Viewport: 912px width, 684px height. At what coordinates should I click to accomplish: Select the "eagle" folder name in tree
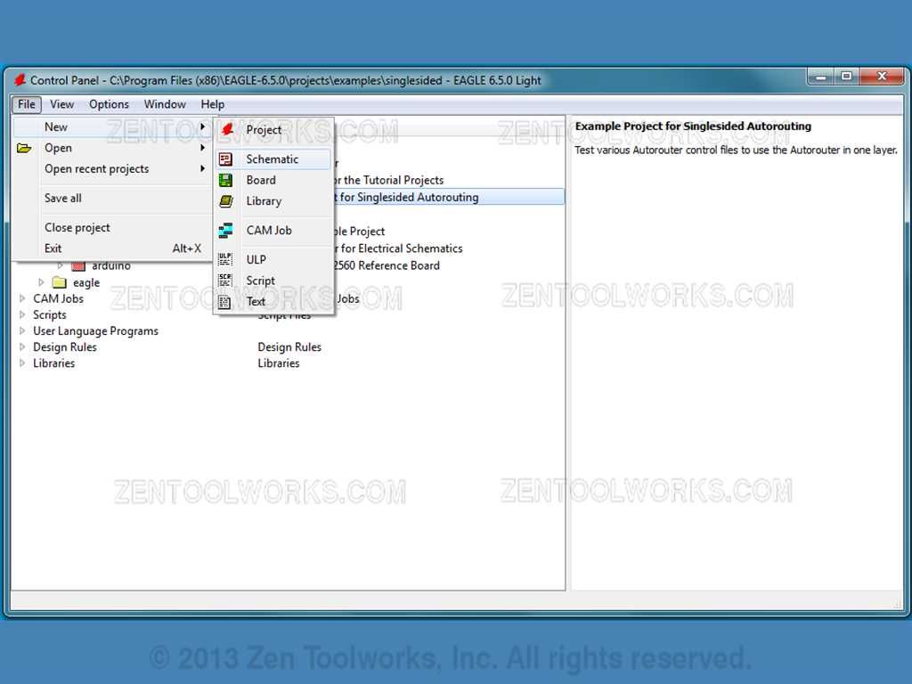pos(86,282)
